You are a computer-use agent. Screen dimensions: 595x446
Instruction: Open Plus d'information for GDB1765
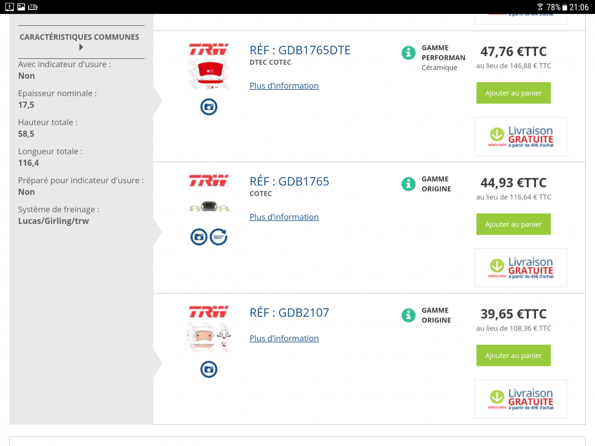pos(284,217)
